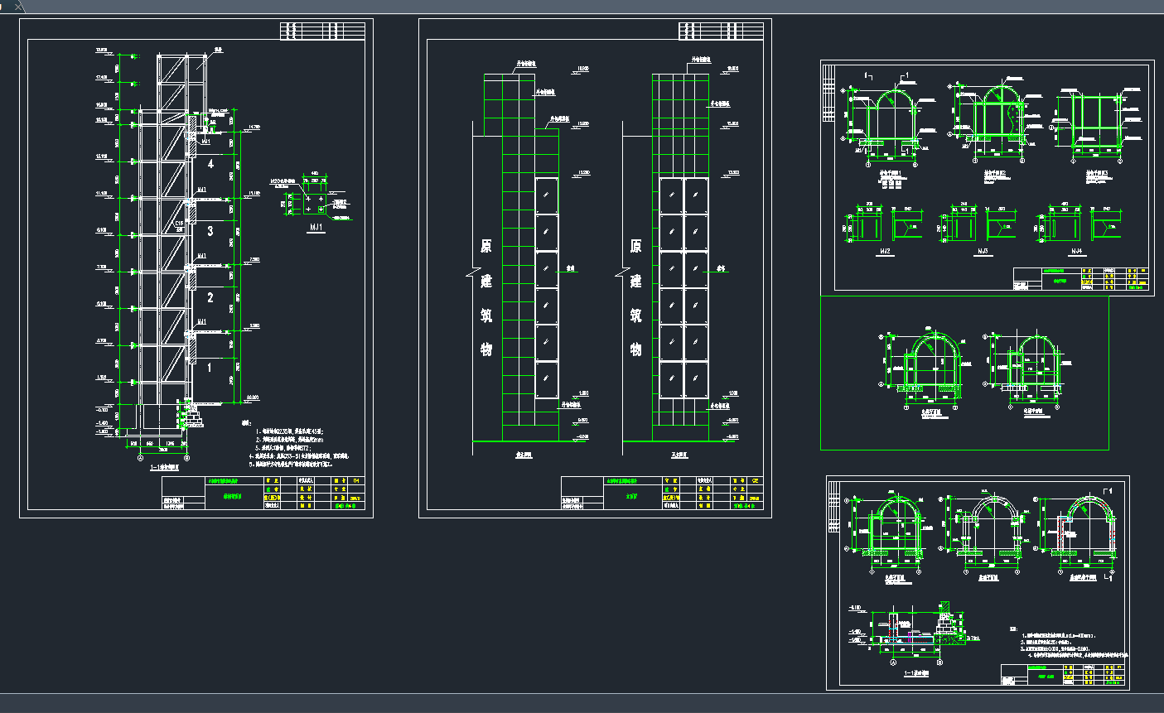Select floor number 1 in shaft section
The image size is (1164, 713).
coord(210,365)
